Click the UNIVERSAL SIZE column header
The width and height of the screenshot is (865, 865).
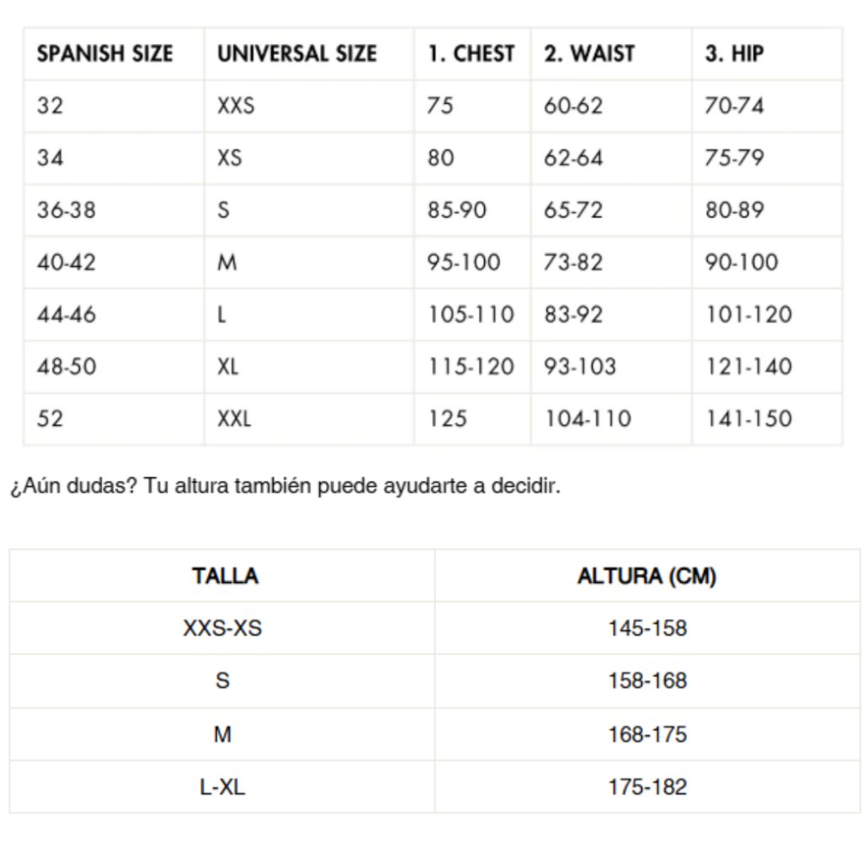[296, 54]
